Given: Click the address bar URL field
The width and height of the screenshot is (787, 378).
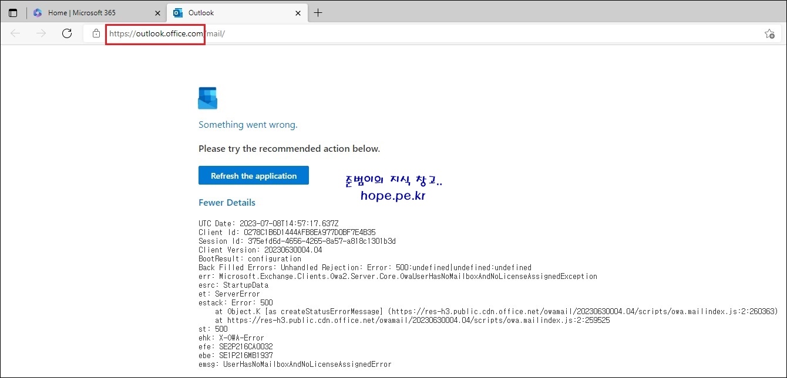Looking at the screenshot, I should pos(432,33).
